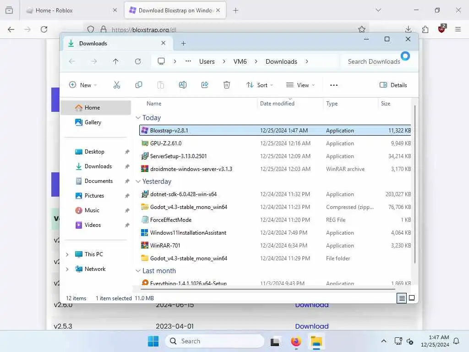The height and width of the screenshot is (352, 469).
Task: Click VM6 in the address breadcrumb
Action: point(240,61)
